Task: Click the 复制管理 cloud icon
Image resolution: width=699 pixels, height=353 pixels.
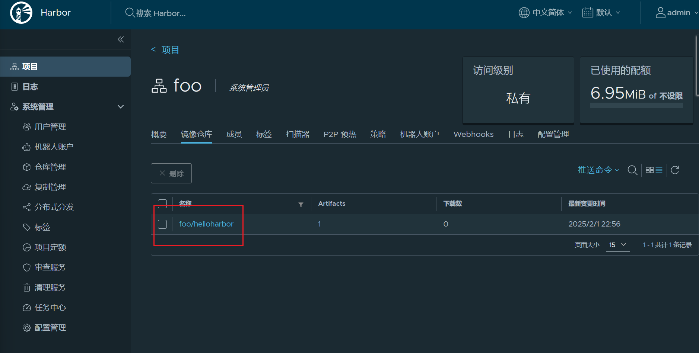Action: coord(27,187)
